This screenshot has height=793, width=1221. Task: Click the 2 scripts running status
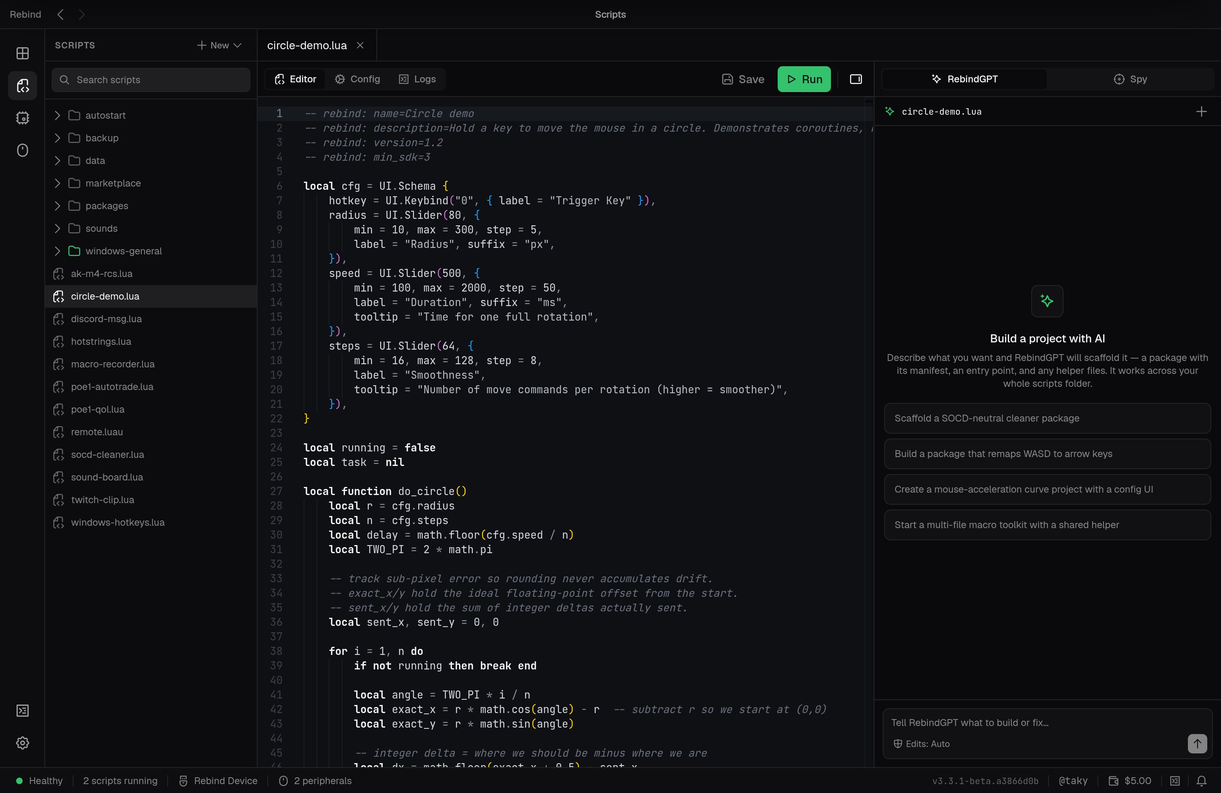point(121,781)
